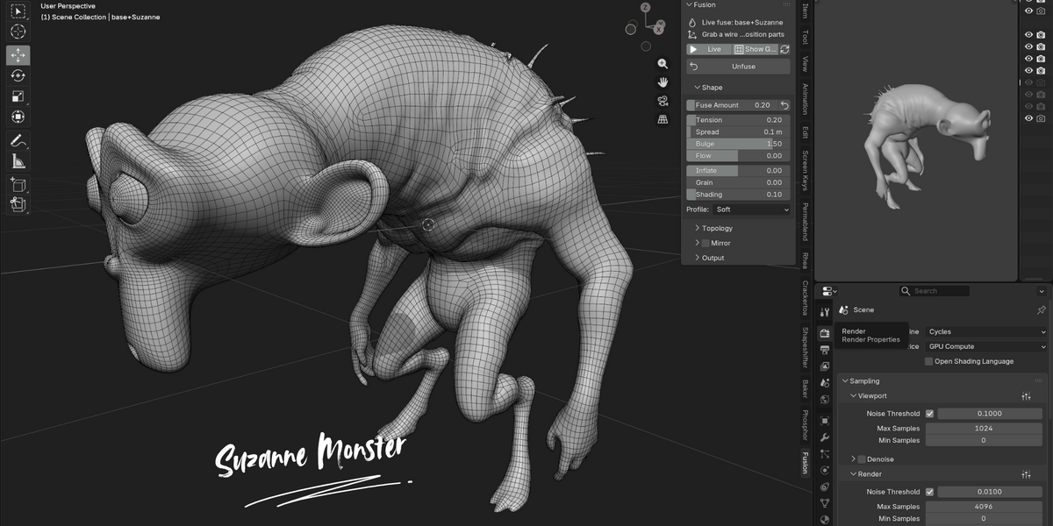
Task: Click the viewport zoom magnifier icon
Action: [663, 64]
